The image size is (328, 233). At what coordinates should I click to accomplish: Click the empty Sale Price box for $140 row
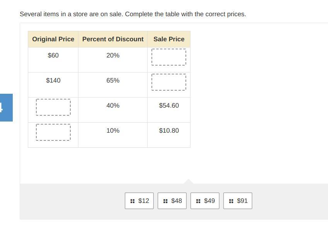tap(169, 82)
